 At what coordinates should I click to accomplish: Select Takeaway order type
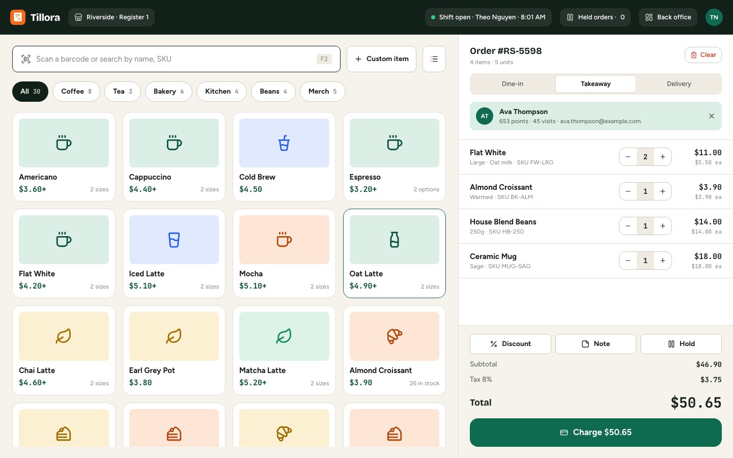coord(596,84)
